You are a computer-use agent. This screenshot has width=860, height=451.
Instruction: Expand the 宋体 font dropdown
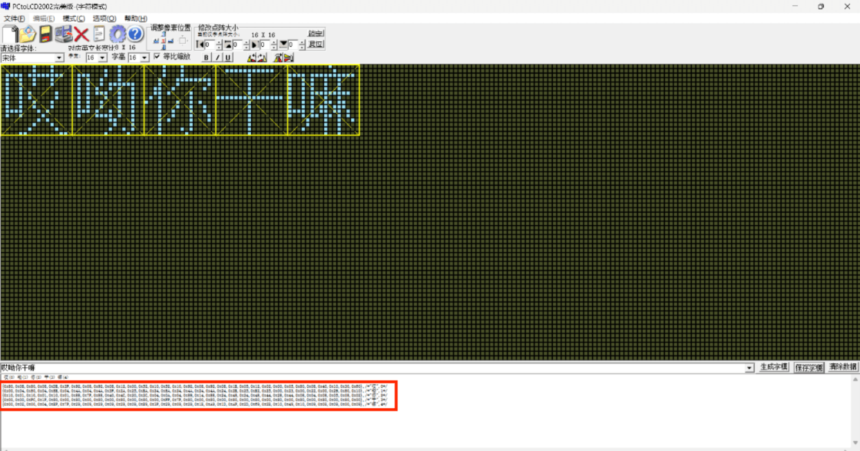pos(59,58)
